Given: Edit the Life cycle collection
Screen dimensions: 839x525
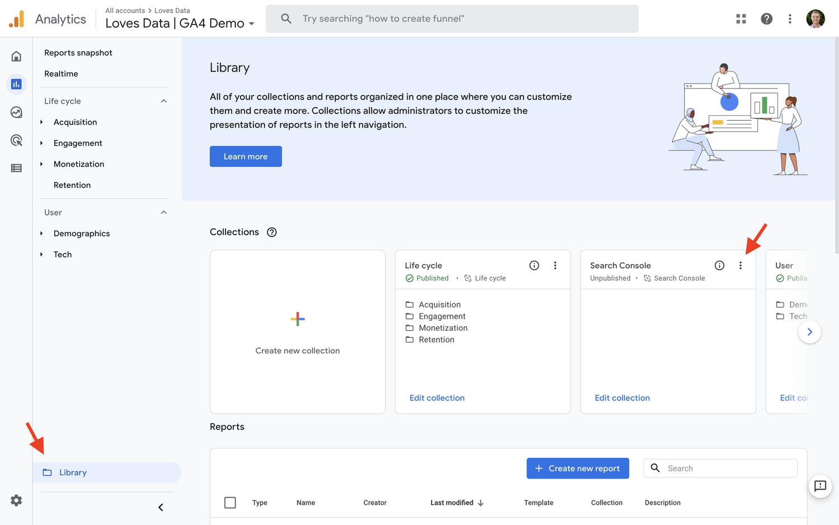Looking at the screenshot, I should [437, 397].
